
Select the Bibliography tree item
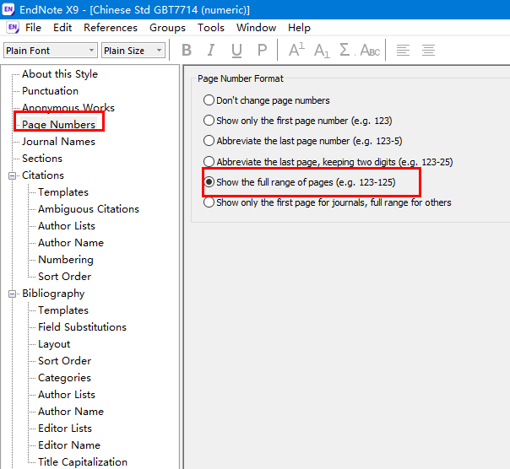[x=53, y=294]
